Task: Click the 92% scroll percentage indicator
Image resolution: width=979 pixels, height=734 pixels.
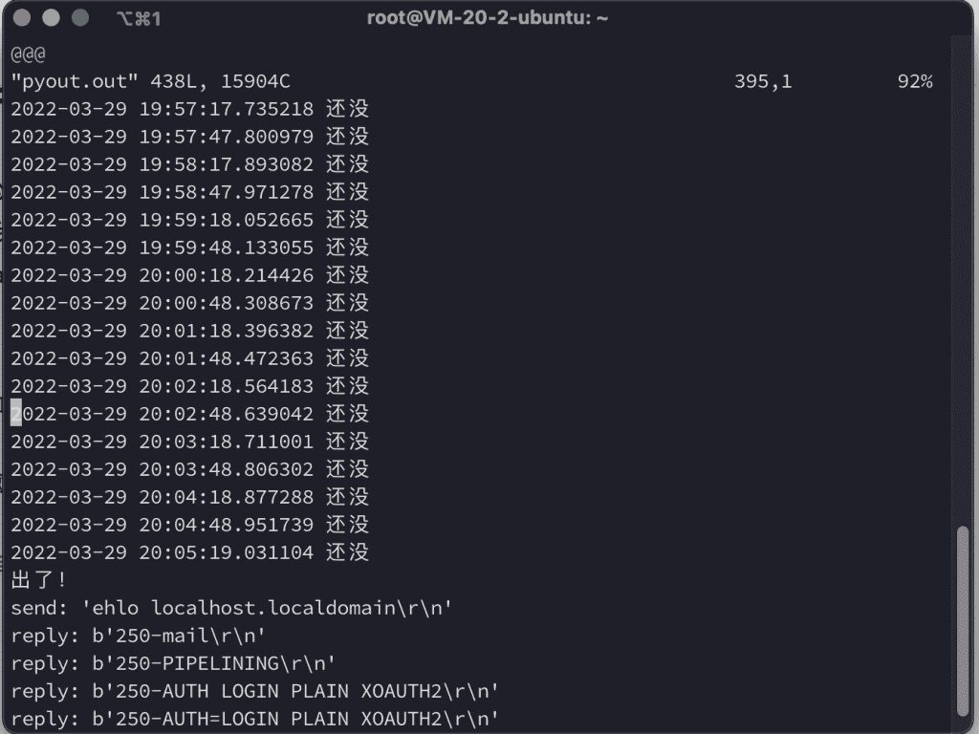Action: coord(915,81)
